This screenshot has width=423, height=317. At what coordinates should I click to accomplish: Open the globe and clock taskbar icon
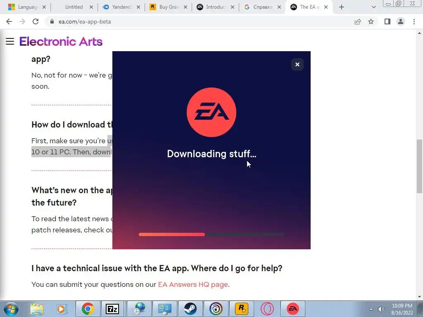click(x=139, y=309)
